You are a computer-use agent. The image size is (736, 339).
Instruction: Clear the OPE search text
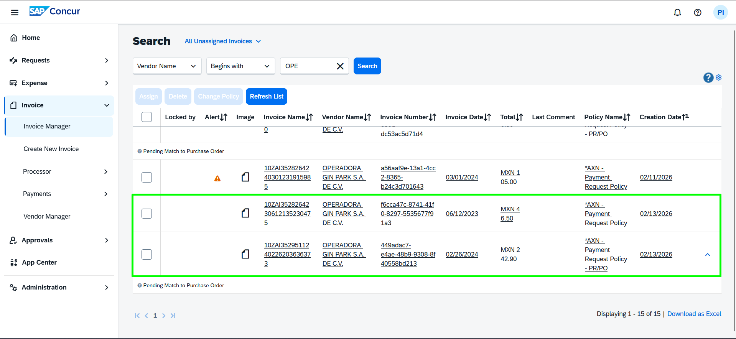(340, 66)
